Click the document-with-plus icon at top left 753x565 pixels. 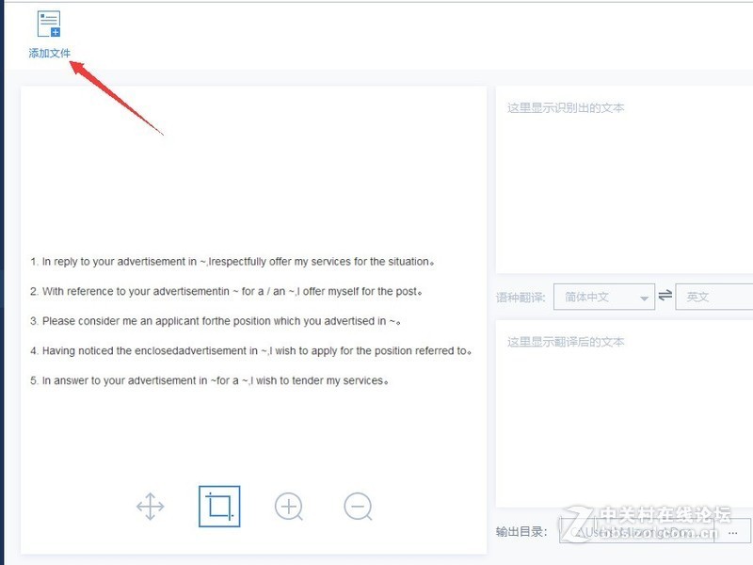[47, 23]
